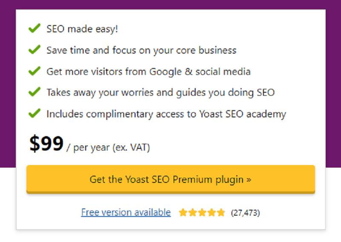341x242 pixels.
Task: Click the SEO made easy text
Action: [x=82, y=29]
